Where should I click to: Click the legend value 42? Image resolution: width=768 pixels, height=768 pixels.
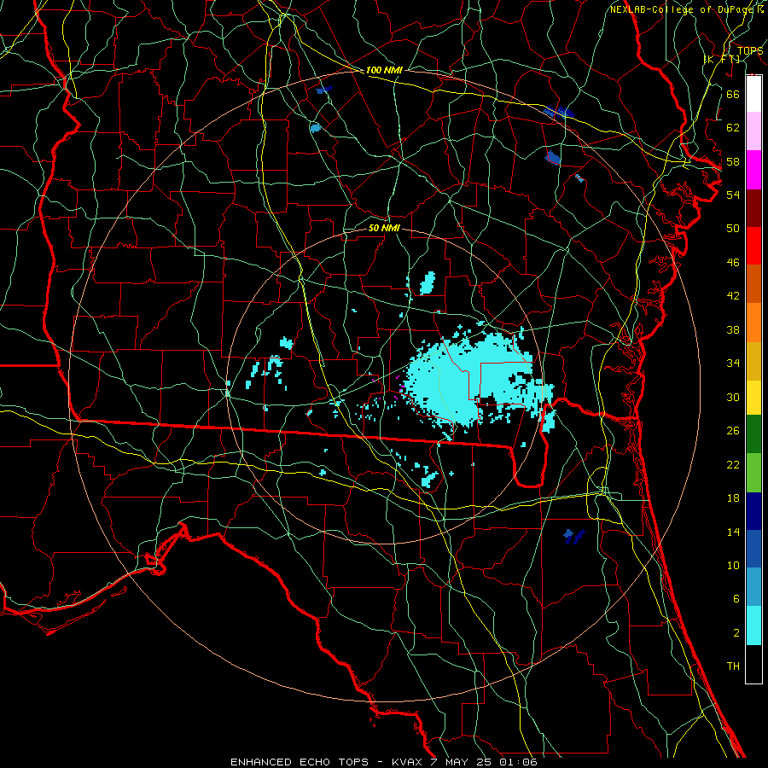coord(733,296)
